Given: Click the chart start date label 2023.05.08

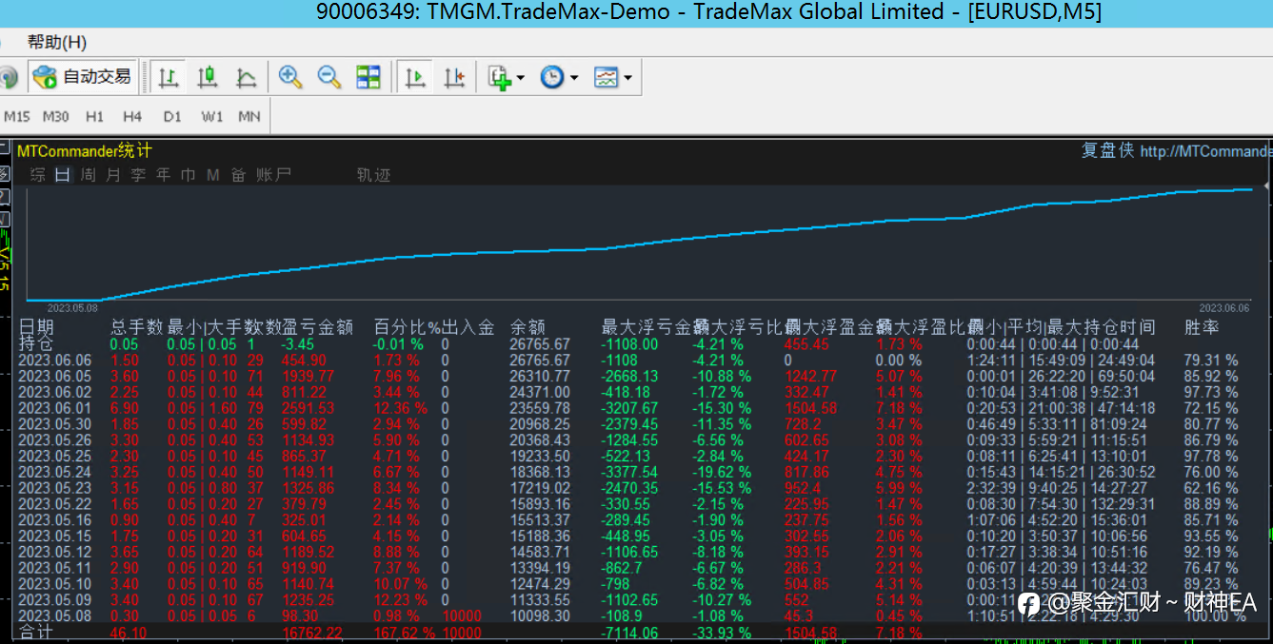Looking at the screenshot, I should pyautogui.click(x=72, y=308).
